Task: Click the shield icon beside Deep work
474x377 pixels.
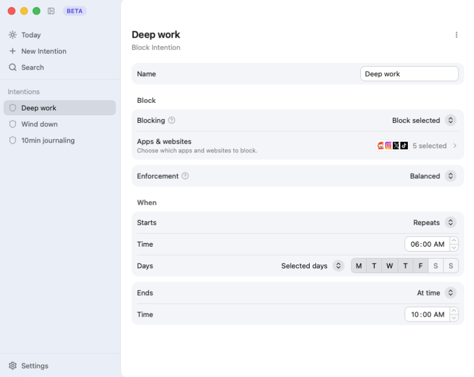Action: (13, 108)
